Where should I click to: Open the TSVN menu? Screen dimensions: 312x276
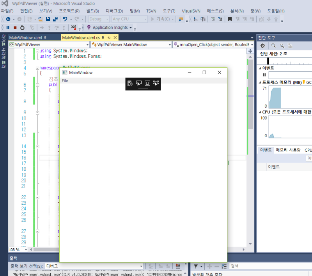151,11
